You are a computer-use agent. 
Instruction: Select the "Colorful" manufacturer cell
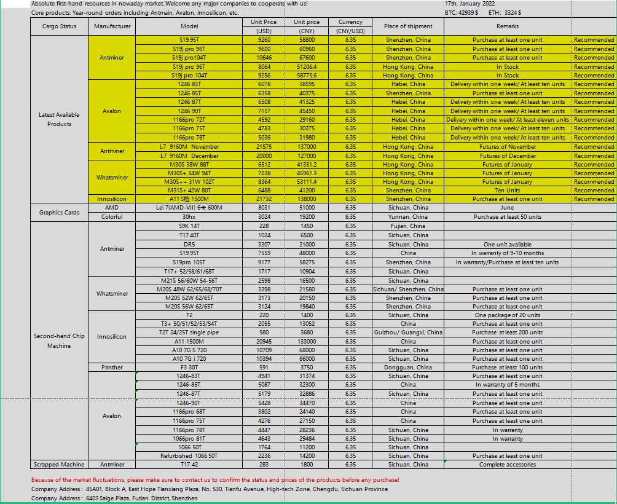click(x=112, y=217)
